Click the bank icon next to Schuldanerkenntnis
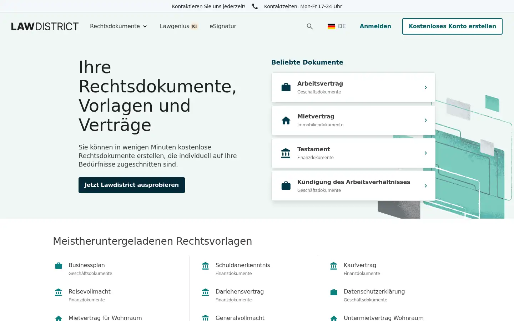The height and width of the screenshot is (321, 514). (x=205, y=266)
